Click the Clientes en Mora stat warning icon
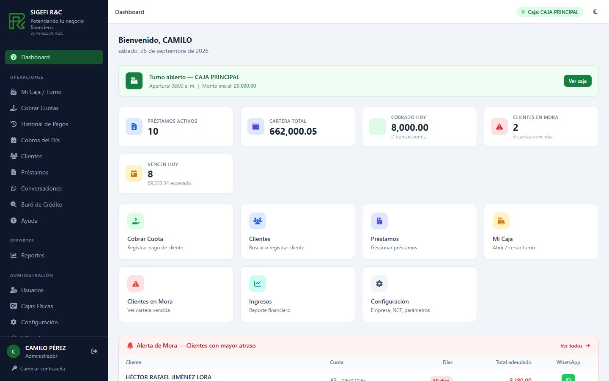 [499, 127]
